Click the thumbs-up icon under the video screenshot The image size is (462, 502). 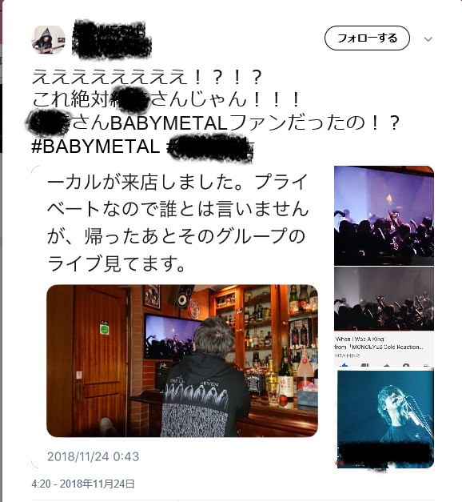344,364
